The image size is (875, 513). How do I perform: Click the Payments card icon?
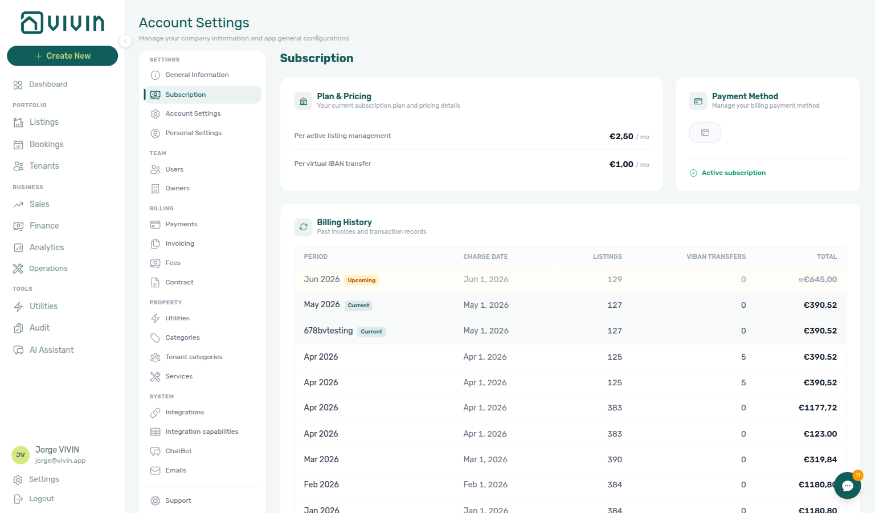tap(155, 225)
